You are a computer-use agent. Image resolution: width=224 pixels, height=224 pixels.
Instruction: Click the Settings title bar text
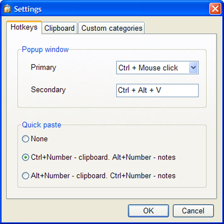(28, 9)
